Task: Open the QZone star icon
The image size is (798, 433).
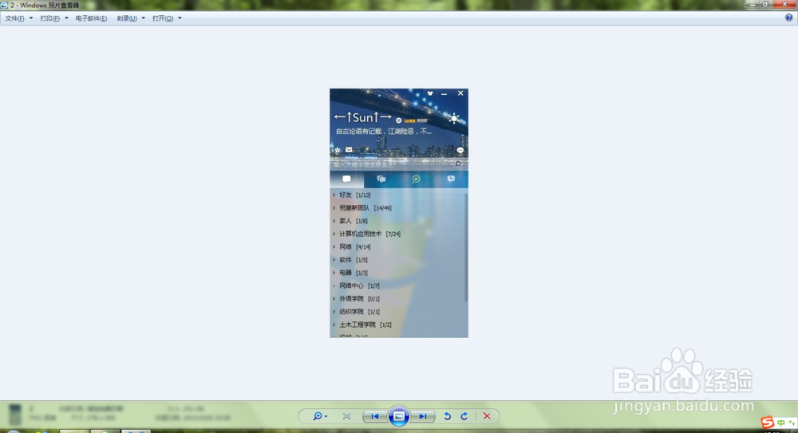Action: [x=338, y=150]
